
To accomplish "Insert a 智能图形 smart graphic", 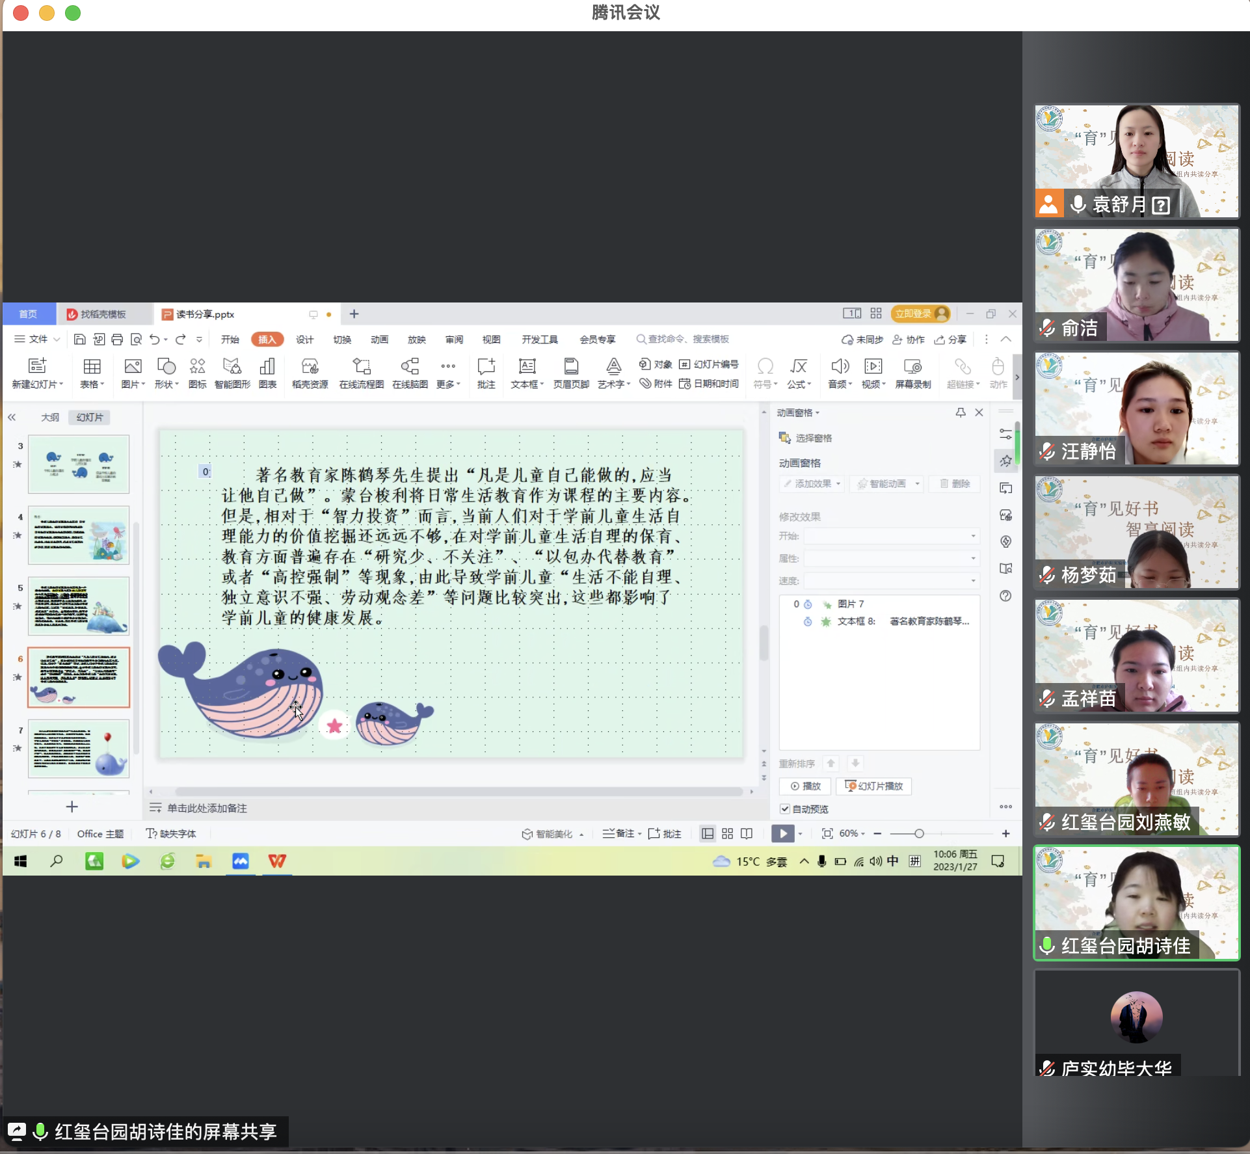I will coord(232,373).
